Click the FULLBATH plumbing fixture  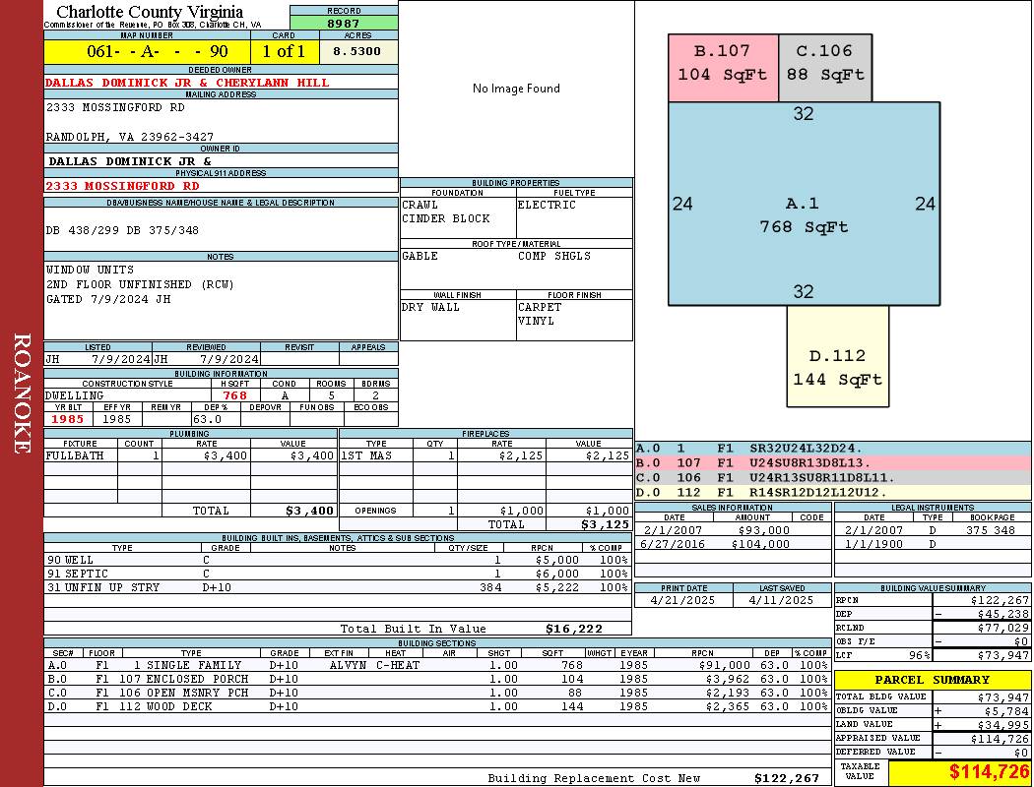[75, 455]
